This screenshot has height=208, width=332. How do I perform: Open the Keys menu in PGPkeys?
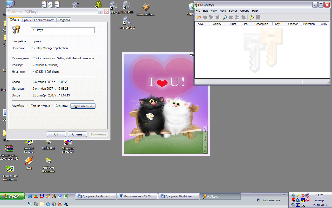223,11
